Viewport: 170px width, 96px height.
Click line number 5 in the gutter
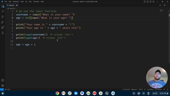pyautogui.click(x=12, y=25)
